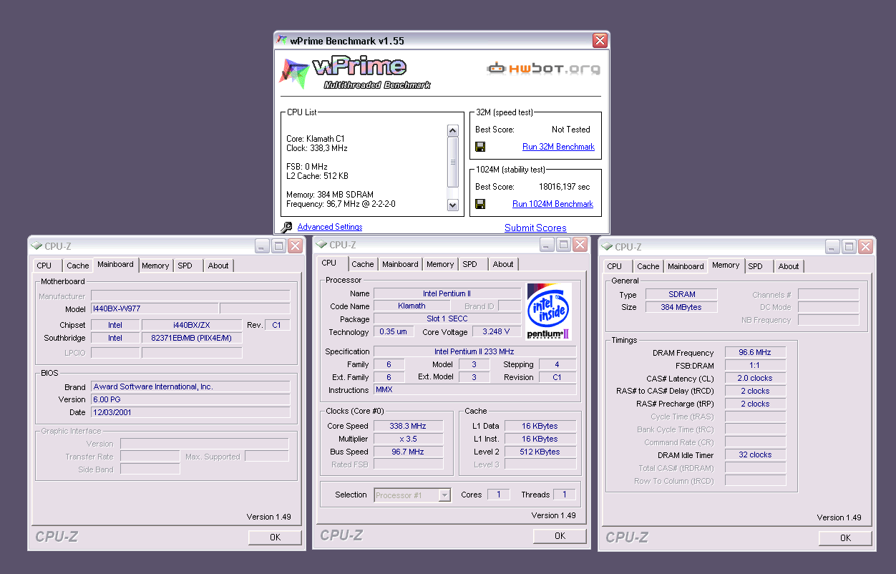Click the CPU List scroll down arrow
This screenshot has width=896, height=574.
(452, 205)
